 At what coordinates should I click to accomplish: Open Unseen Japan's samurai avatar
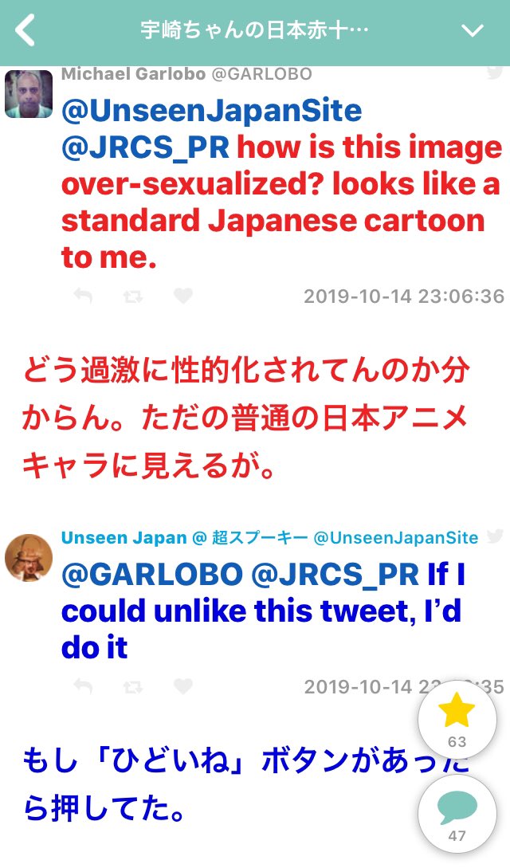pos(29,558)
